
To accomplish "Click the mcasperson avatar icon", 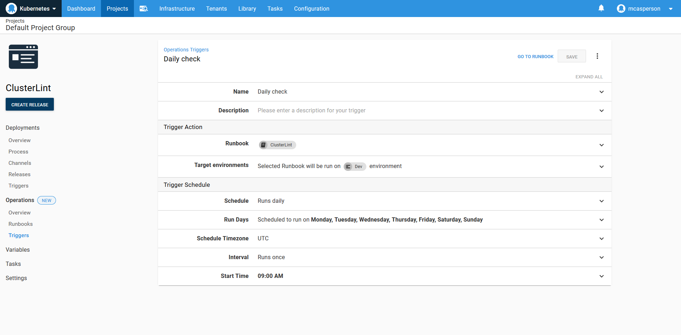I will (x=621, y=8).
